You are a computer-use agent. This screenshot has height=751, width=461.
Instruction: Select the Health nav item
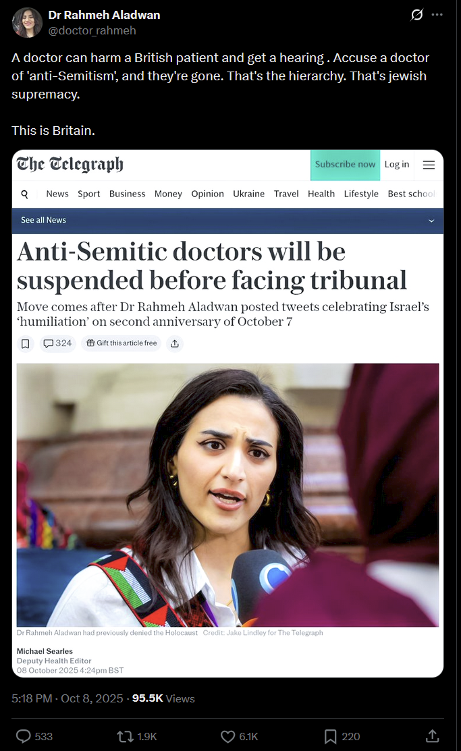click(321, 194)
